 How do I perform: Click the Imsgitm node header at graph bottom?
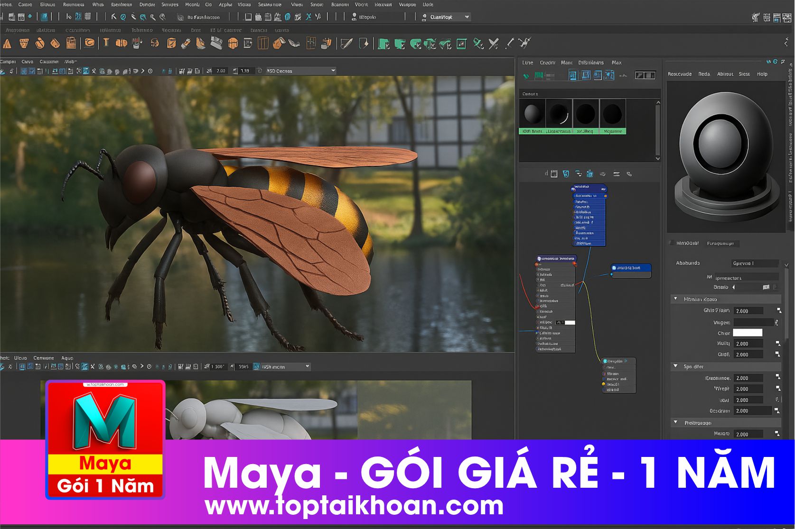[x=619, y=361]
